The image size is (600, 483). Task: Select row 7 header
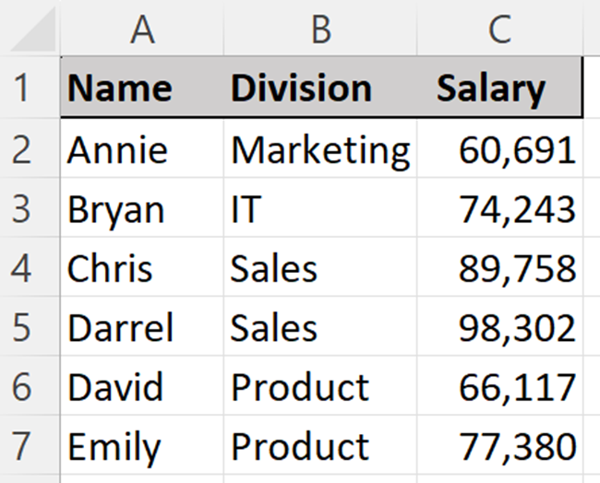(30, 444)
